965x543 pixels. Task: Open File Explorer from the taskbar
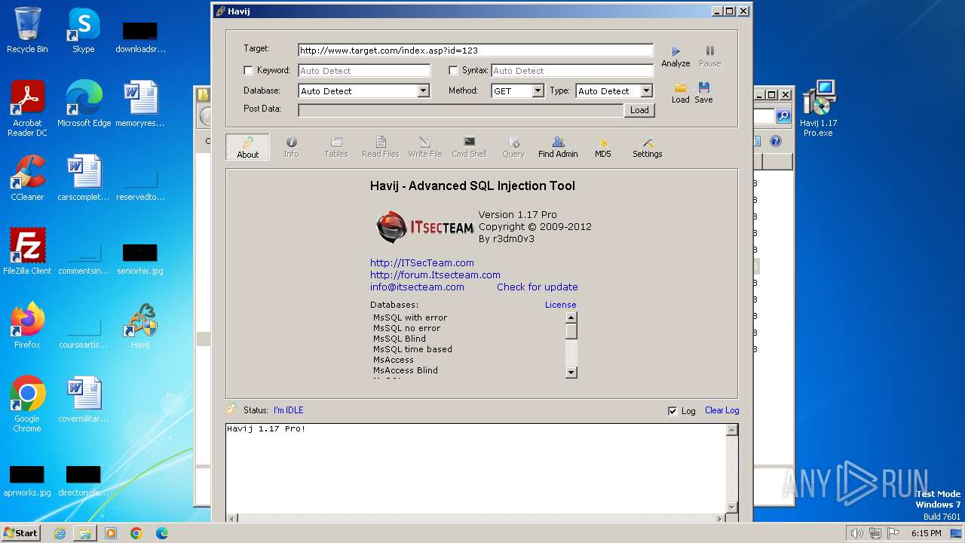(x=85, y=533)
